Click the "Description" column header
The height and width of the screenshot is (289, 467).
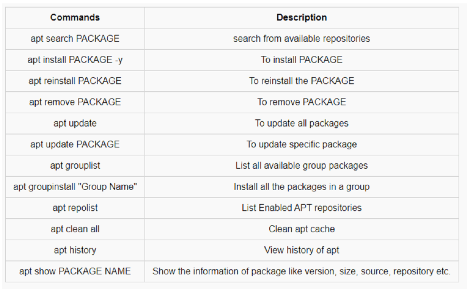pos(302,18)
